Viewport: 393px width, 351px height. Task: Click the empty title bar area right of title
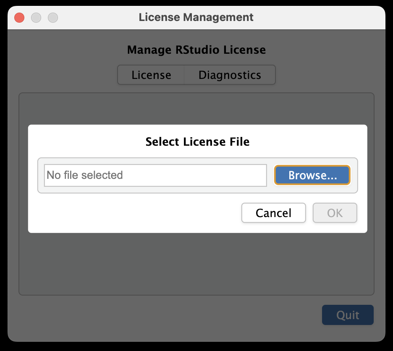pos(318,18)
